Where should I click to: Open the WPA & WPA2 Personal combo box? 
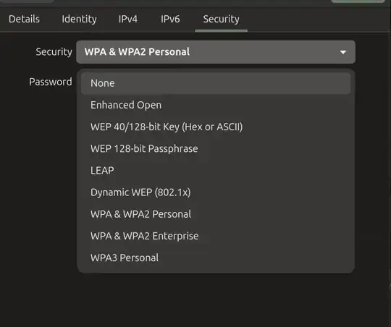tap(216, 52)
